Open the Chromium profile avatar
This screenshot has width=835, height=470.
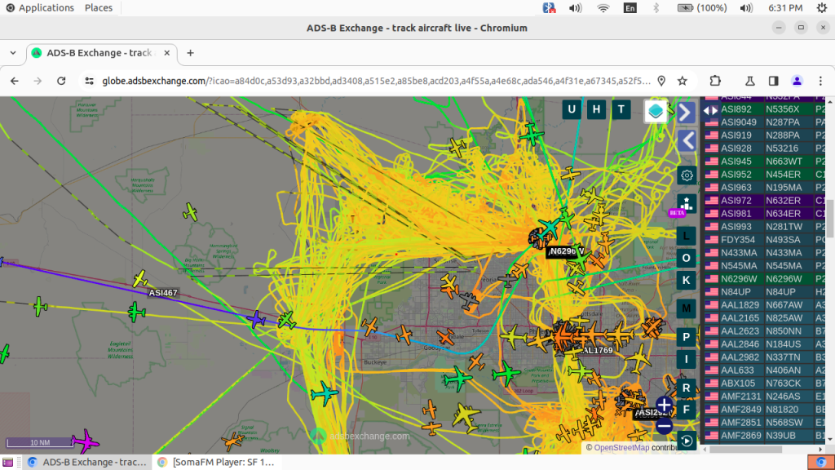797,81
